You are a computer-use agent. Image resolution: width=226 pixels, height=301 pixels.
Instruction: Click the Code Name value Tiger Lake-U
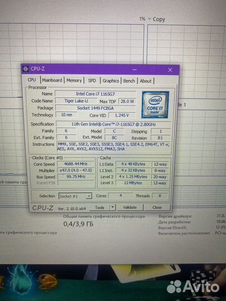76,101
